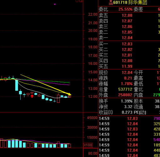Click the 18.00 price axis label
Image resolution: width=160 pixels, height=157 pixels.
click(x=93, y=47)
